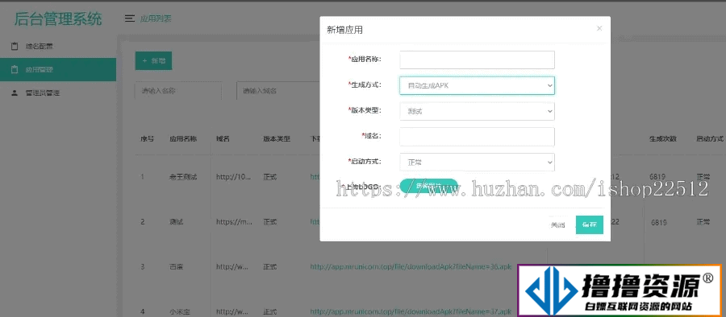
Task: Focus the 请输入名称 search field
Action: click(178, 91)
